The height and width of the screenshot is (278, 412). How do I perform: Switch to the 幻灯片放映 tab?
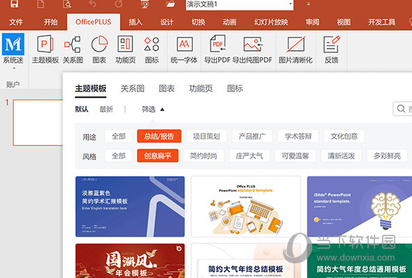tap(271, 22)
